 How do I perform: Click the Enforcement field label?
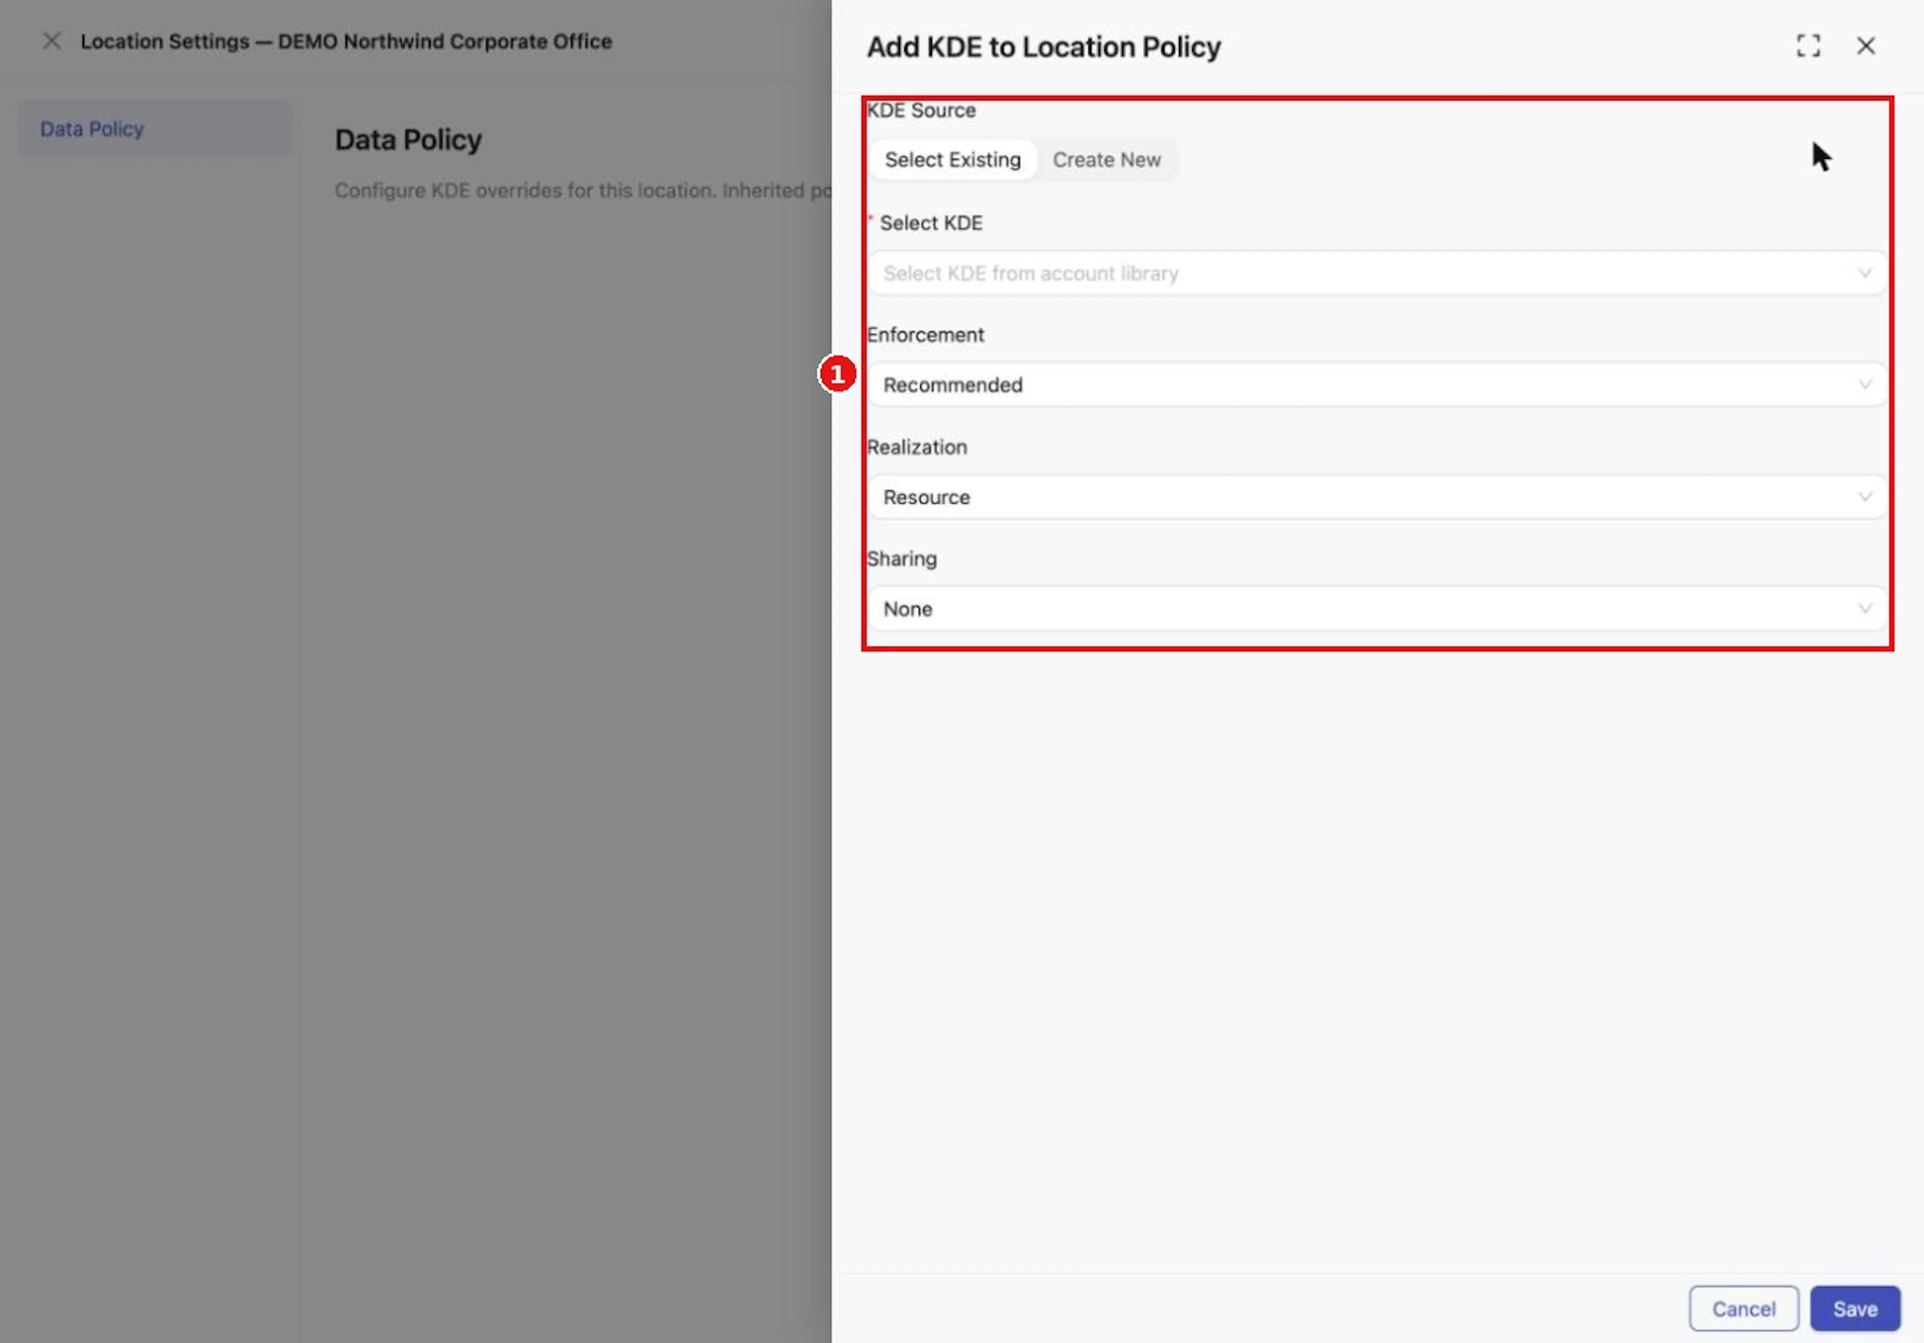point(925,335)
